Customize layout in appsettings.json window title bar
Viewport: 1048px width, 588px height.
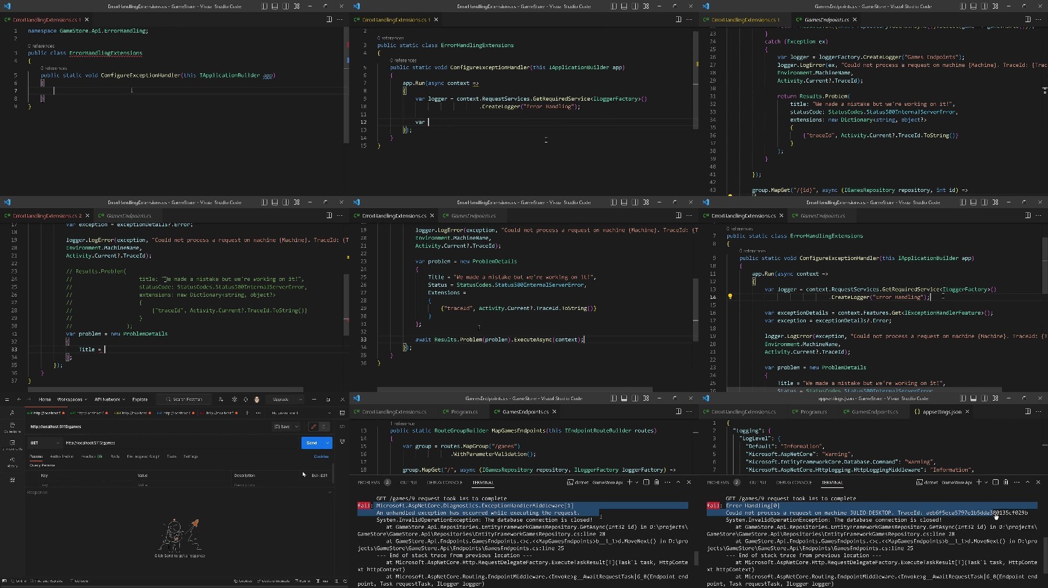click(x=995, y=398)
